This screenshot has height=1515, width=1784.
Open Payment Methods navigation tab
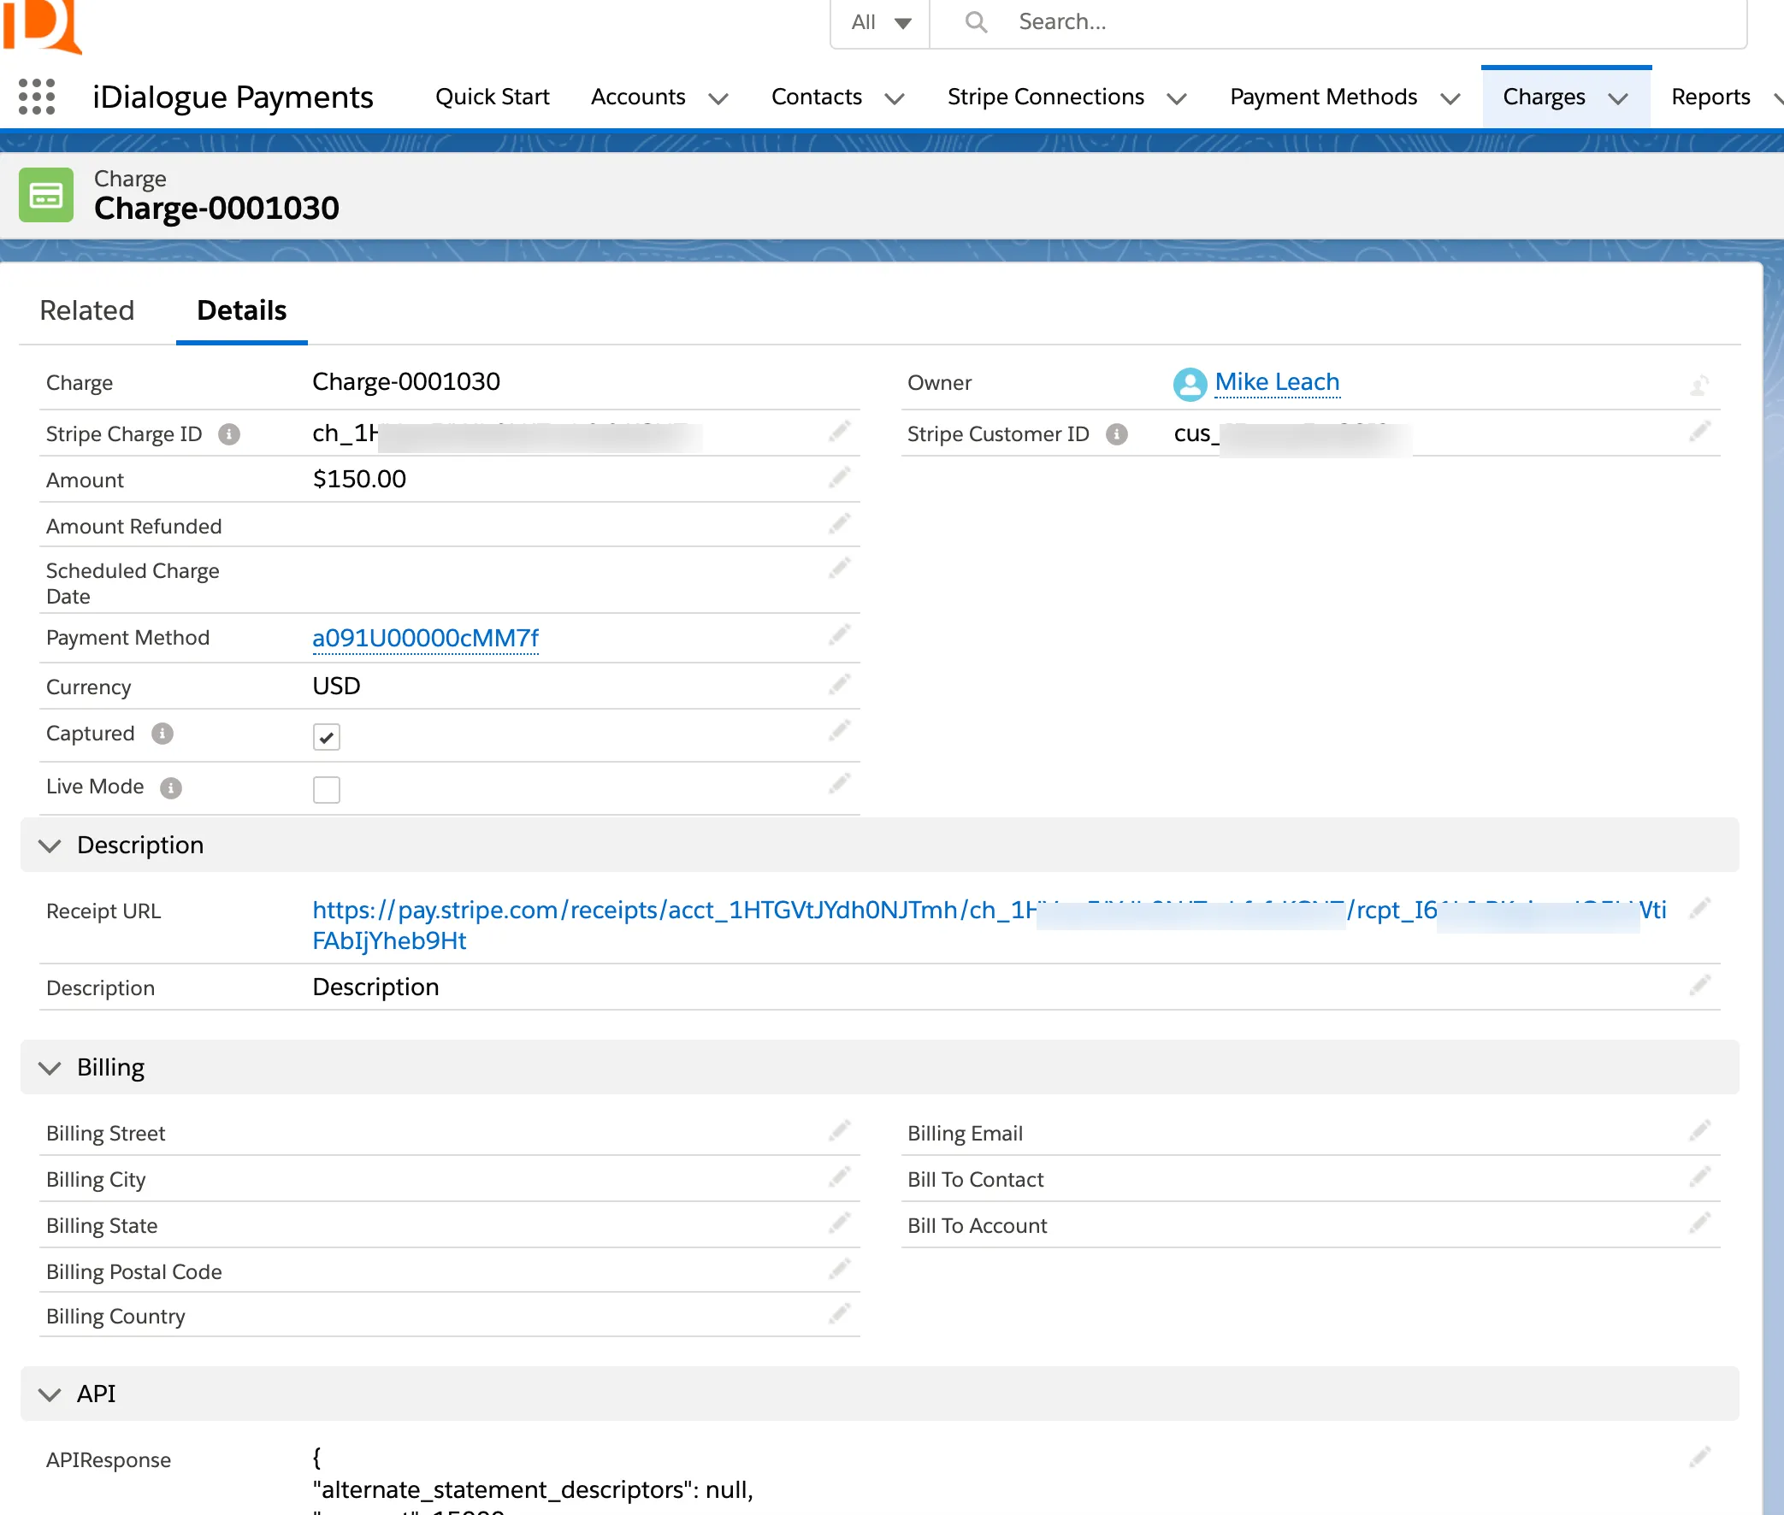coord(1323,97)
